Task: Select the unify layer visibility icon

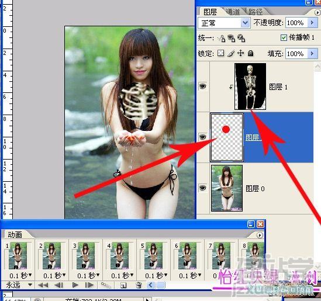Action: [231, 38]
